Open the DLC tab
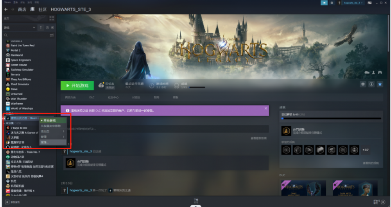The image size is (391, 207). 92,97
